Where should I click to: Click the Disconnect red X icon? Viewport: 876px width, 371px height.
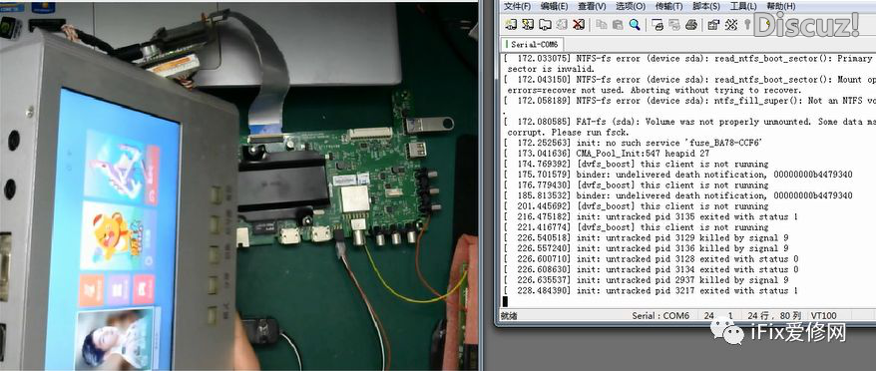tap(579, 25)
